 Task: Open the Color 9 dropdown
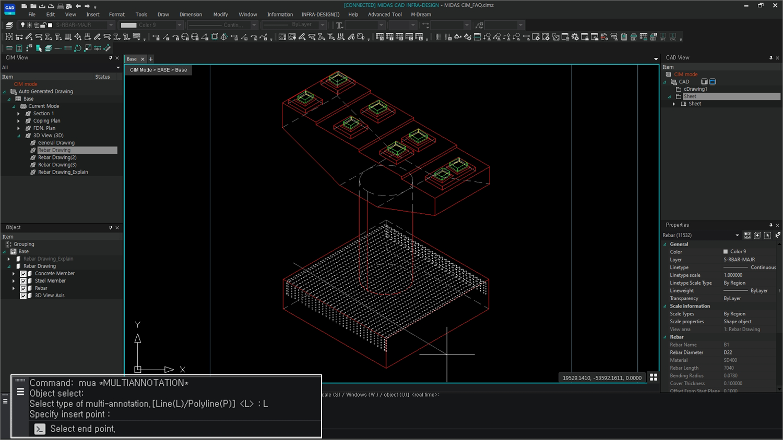point(180,25)
